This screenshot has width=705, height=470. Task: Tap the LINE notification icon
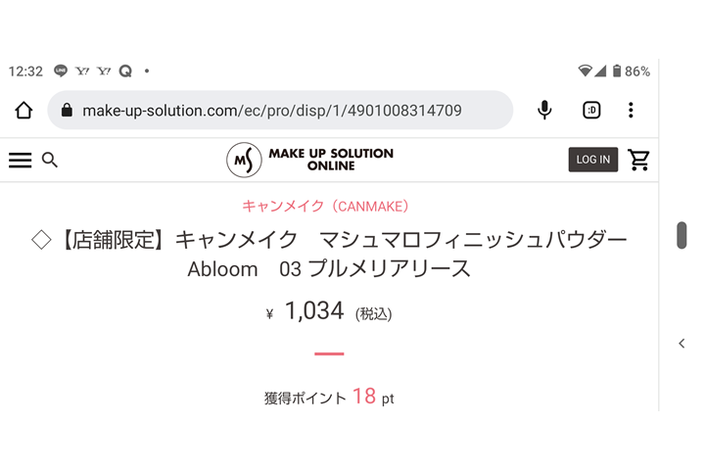click(x=61, y=71)
